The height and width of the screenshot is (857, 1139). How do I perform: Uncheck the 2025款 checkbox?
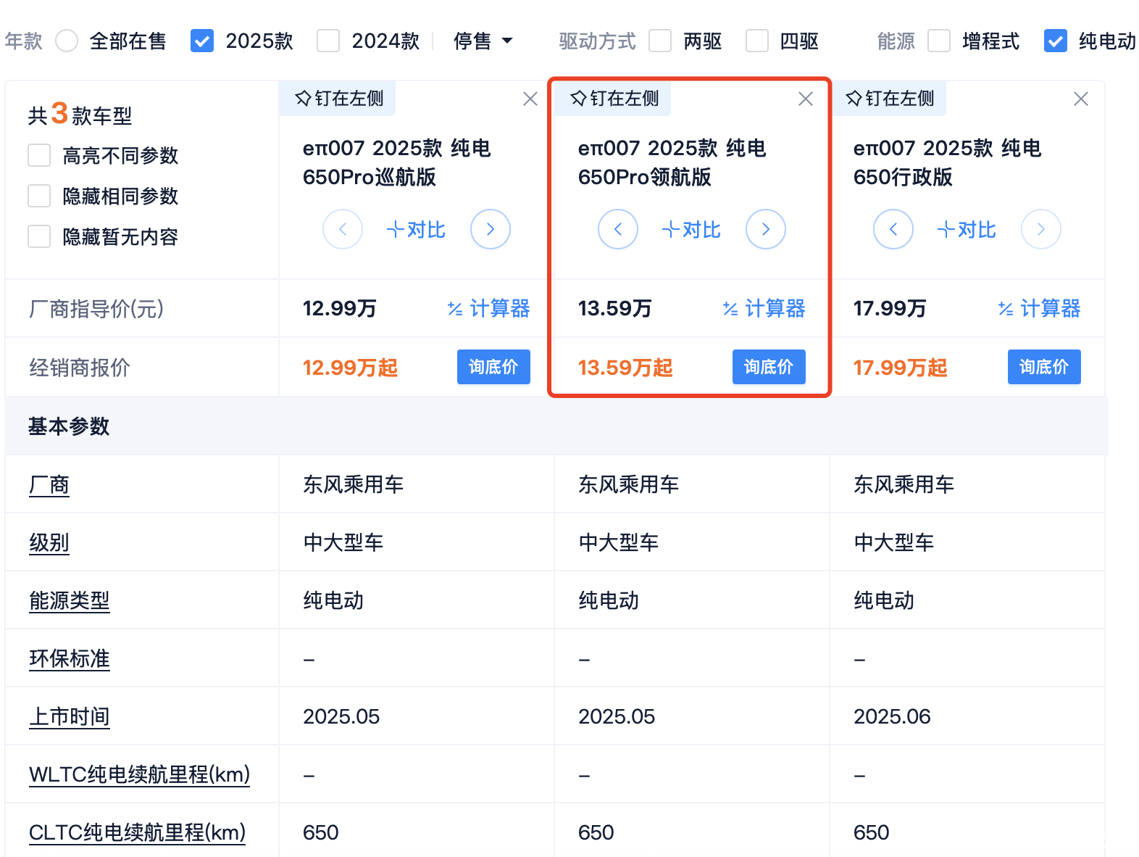(x=202, y=41)
